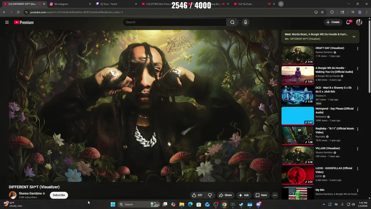Close the Yous - Twitch tab
This screenshot has height=209, width=371.
(136, 4)
